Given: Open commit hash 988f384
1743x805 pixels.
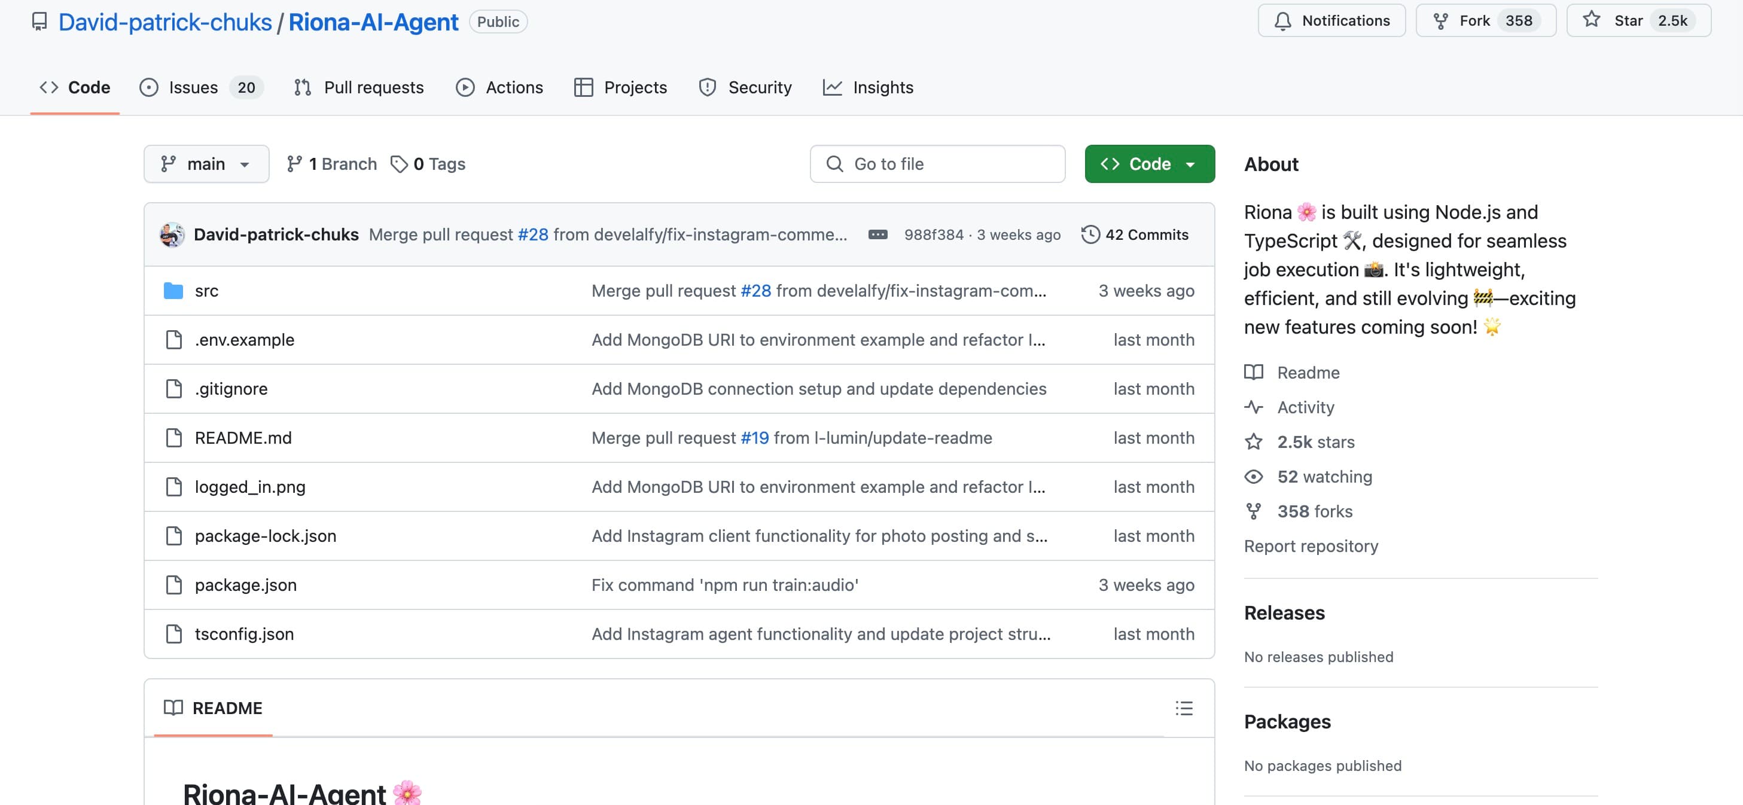Looking at the screenshot, I should pyautogui.click(x=934, y=234).
